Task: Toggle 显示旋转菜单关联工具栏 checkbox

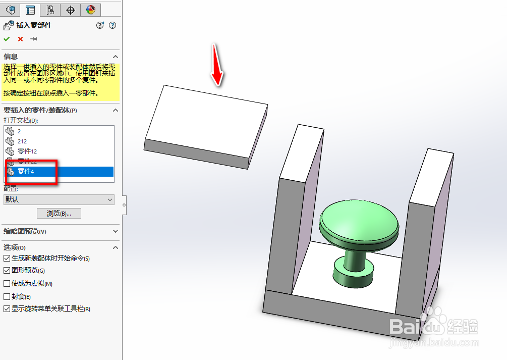Action: point(7,309)
